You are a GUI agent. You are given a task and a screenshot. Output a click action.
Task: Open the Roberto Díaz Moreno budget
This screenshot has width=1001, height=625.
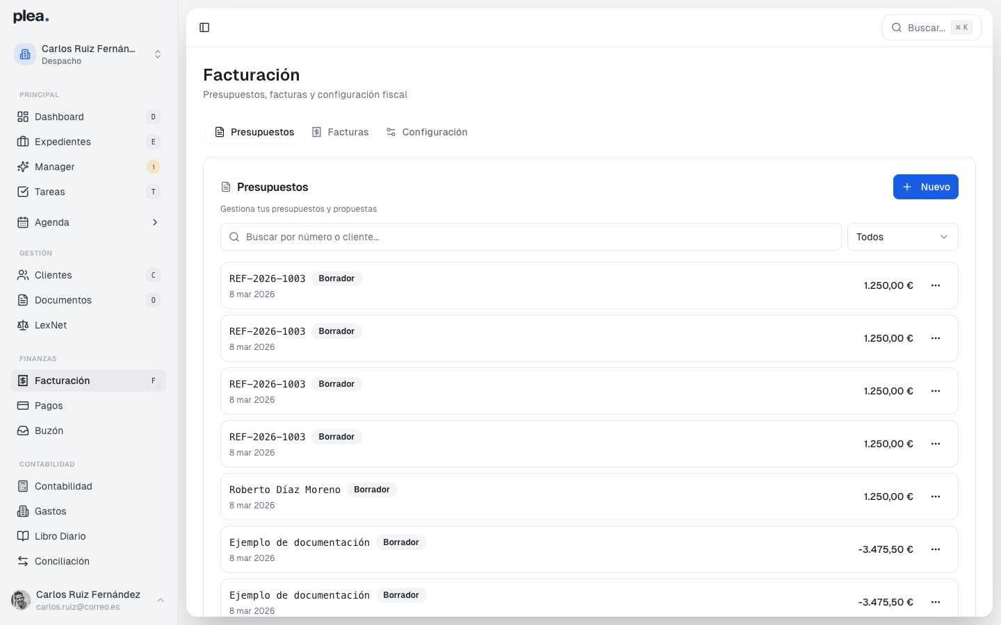[x=589, y=497]
